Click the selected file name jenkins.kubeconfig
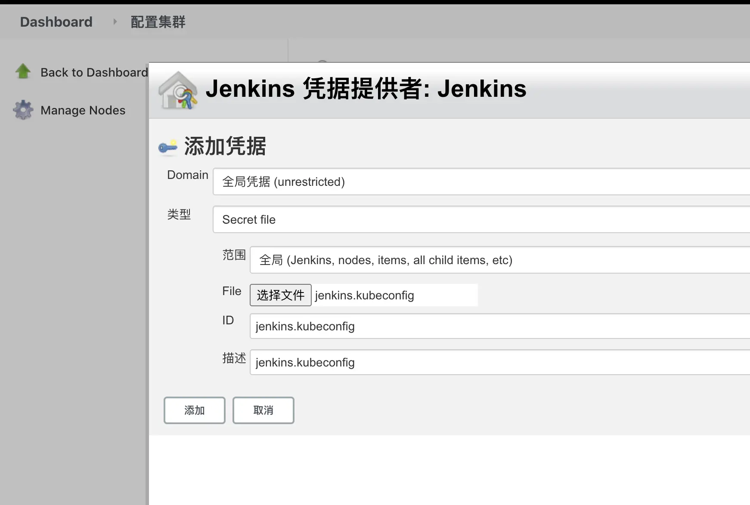This screenshot has height=505, width=750. click(x=364, y=296)
